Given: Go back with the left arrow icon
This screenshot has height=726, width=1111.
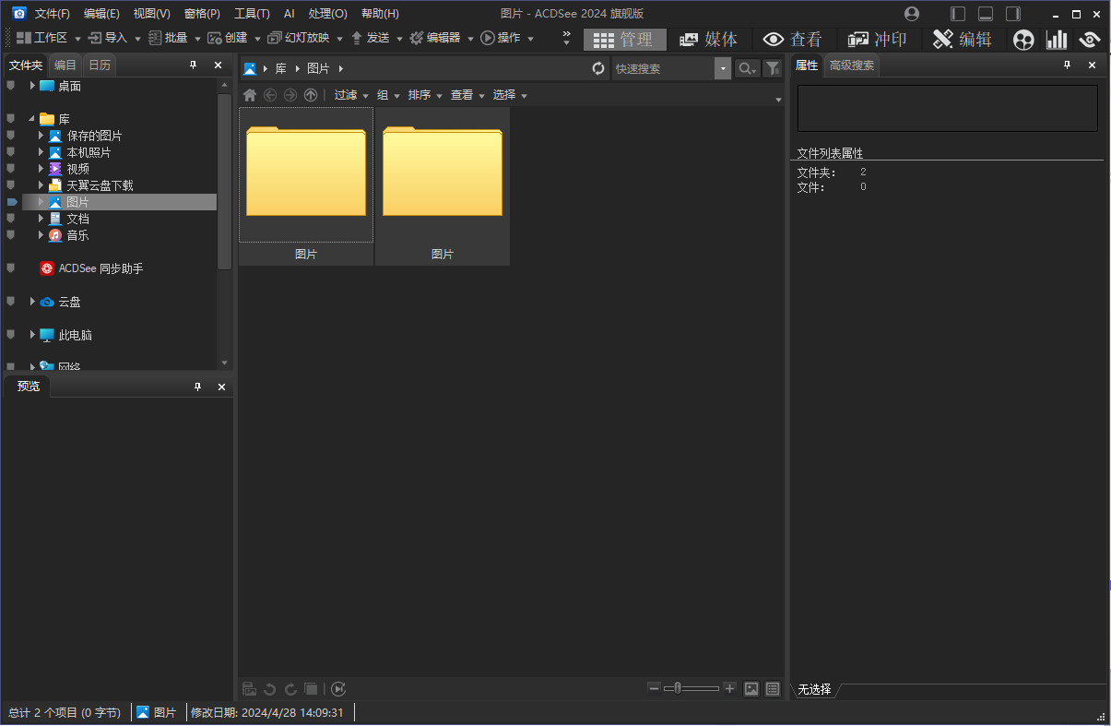Looking at the screenshot, I should click(270, 95).
